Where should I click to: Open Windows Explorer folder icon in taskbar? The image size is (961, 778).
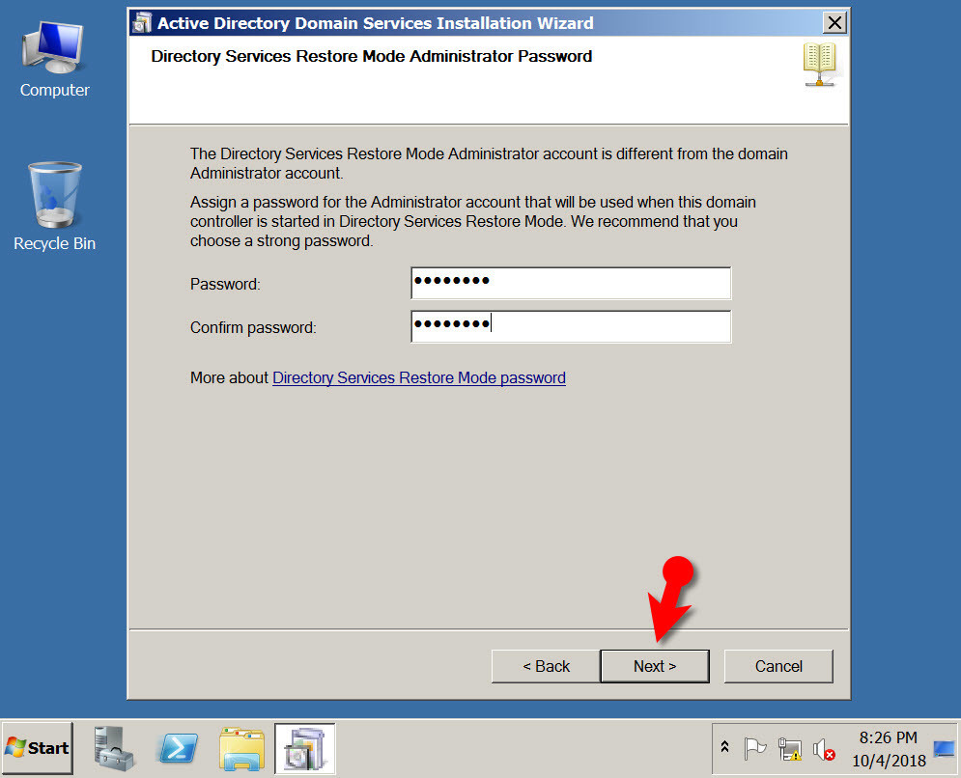tap(241, 748)
